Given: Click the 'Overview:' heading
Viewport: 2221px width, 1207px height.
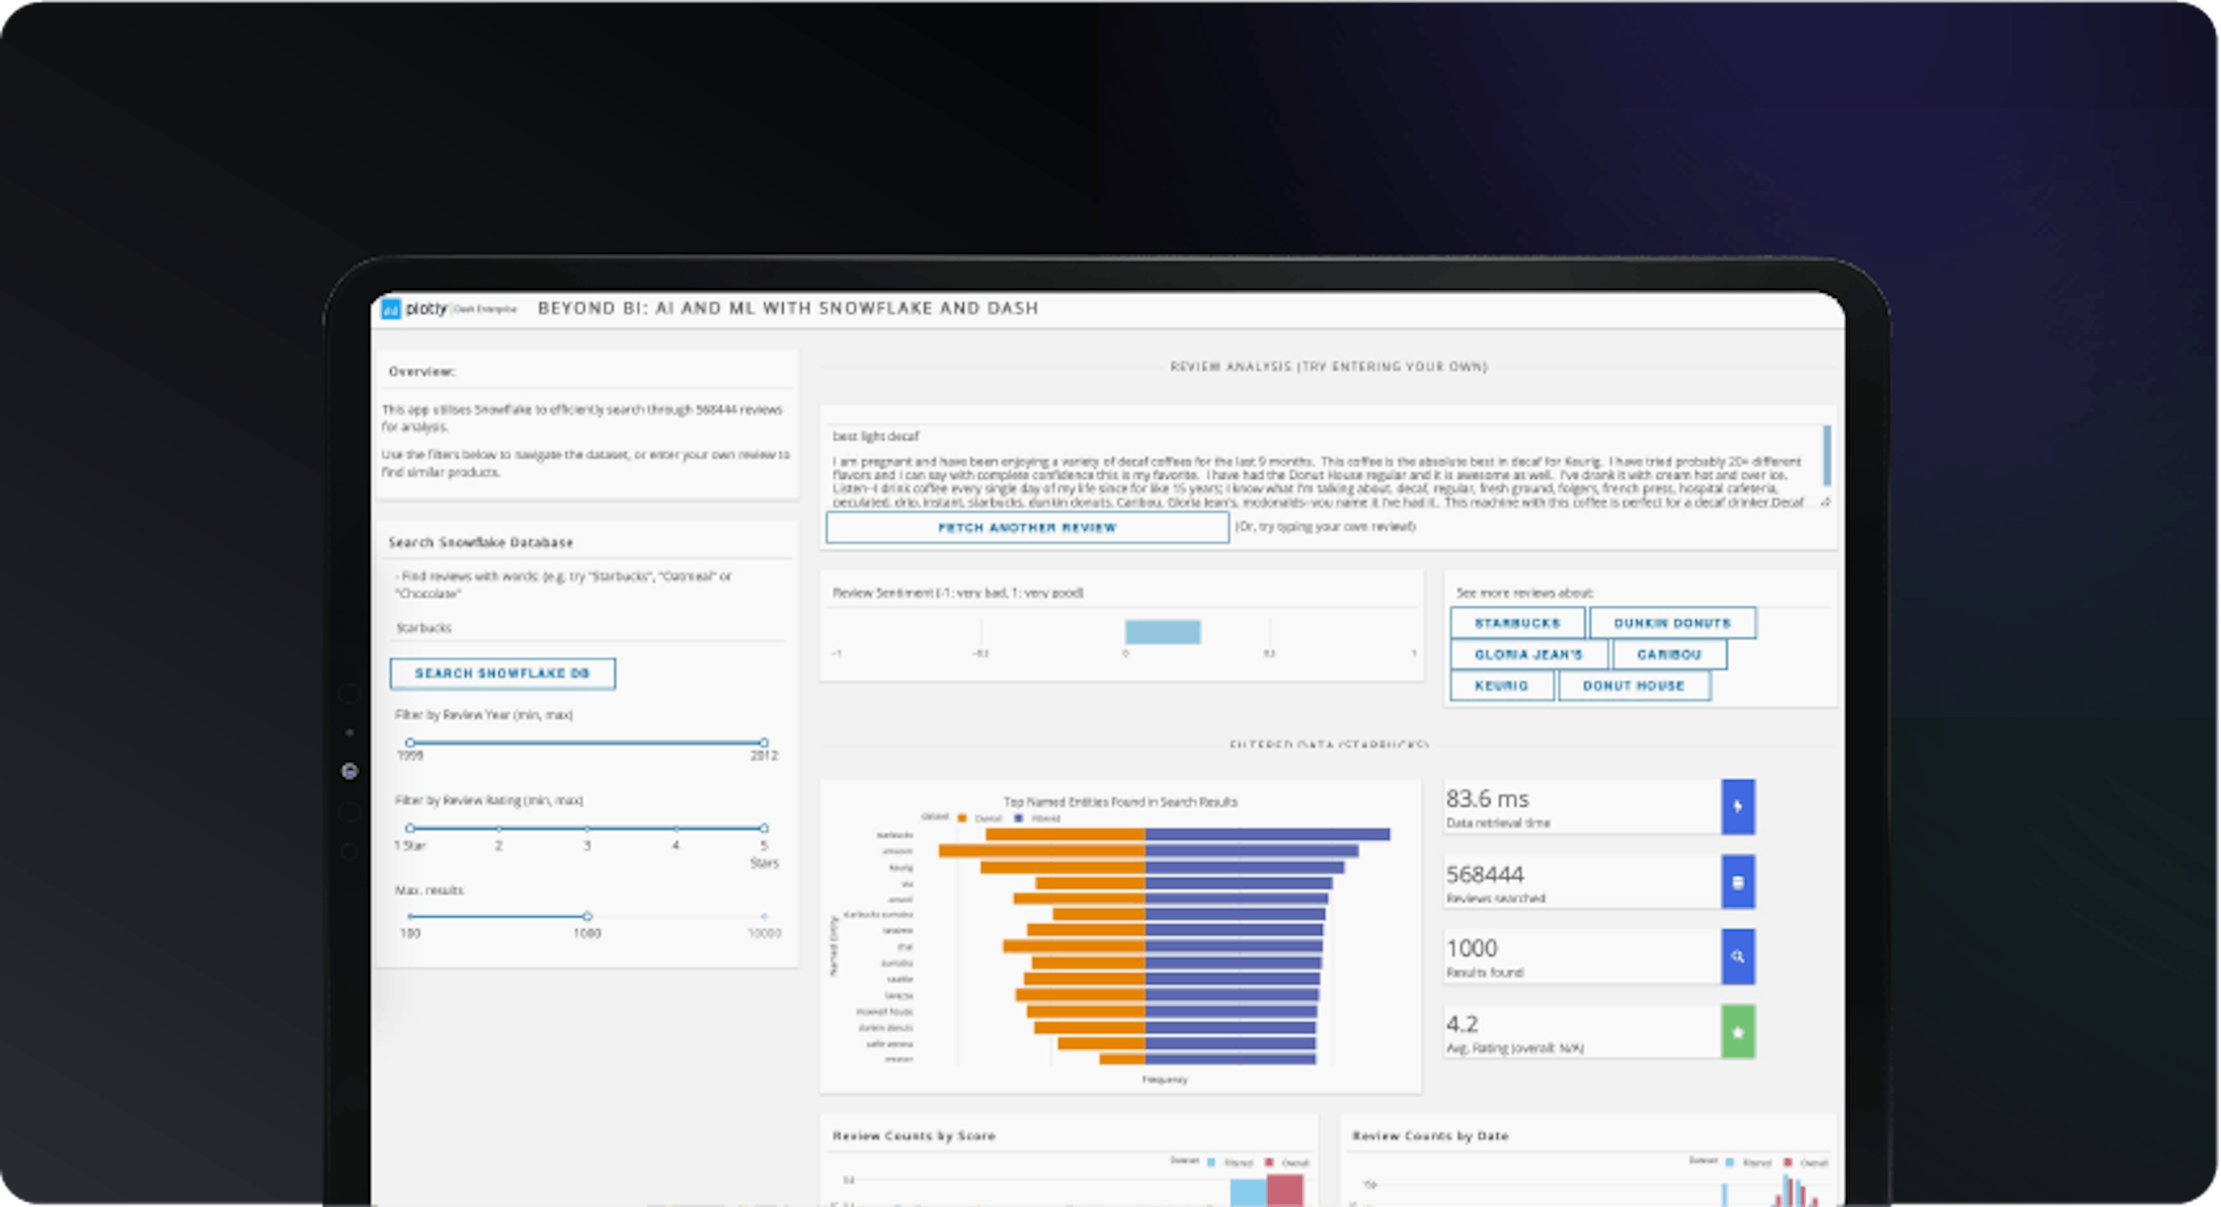Looking at the screenshot, I should tap(422, 371).
